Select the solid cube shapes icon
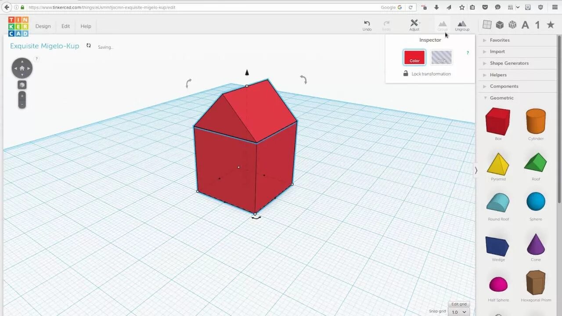 (x=500, y=25)
